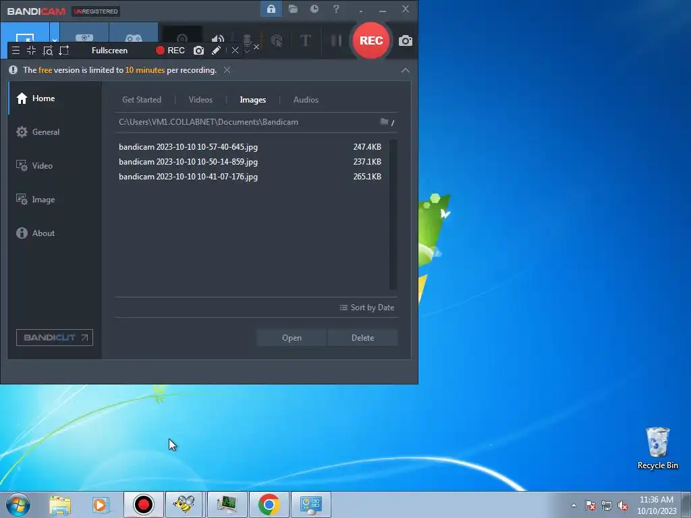
Task: Click the Open button
Action: [x=292, y=338]
